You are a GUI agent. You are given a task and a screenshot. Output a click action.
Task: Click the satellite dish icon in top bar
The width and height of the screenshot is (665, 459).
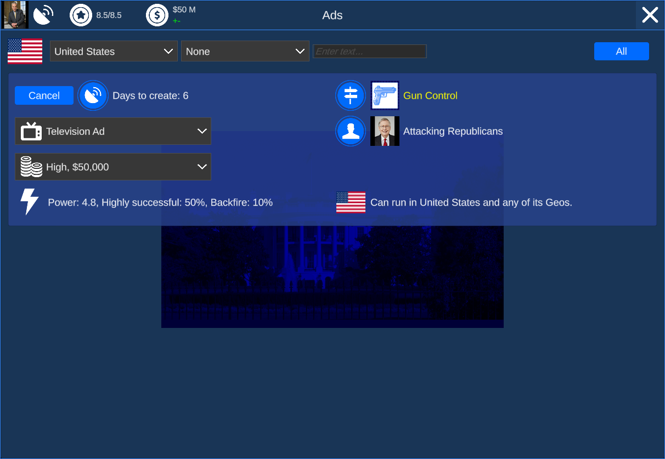tap(43, 15)
